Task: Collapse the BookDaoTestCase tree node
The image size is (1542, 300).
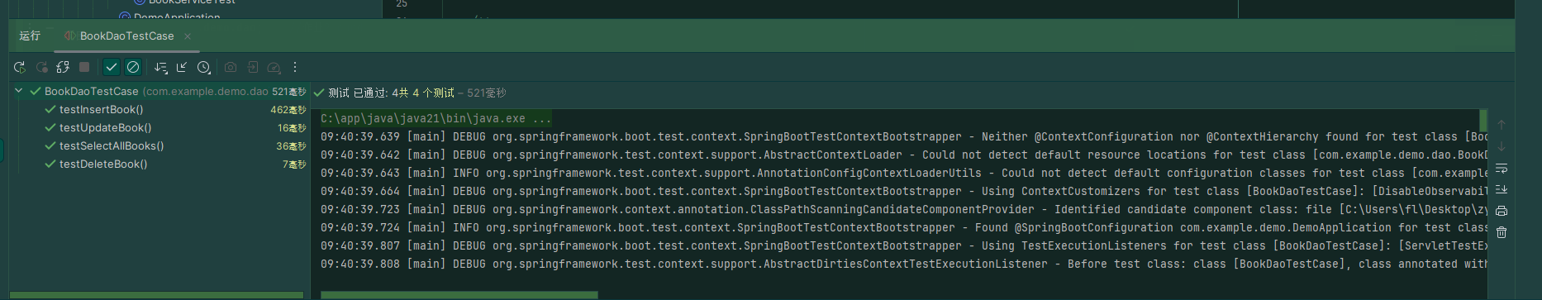Action: (x=19, y=91)
